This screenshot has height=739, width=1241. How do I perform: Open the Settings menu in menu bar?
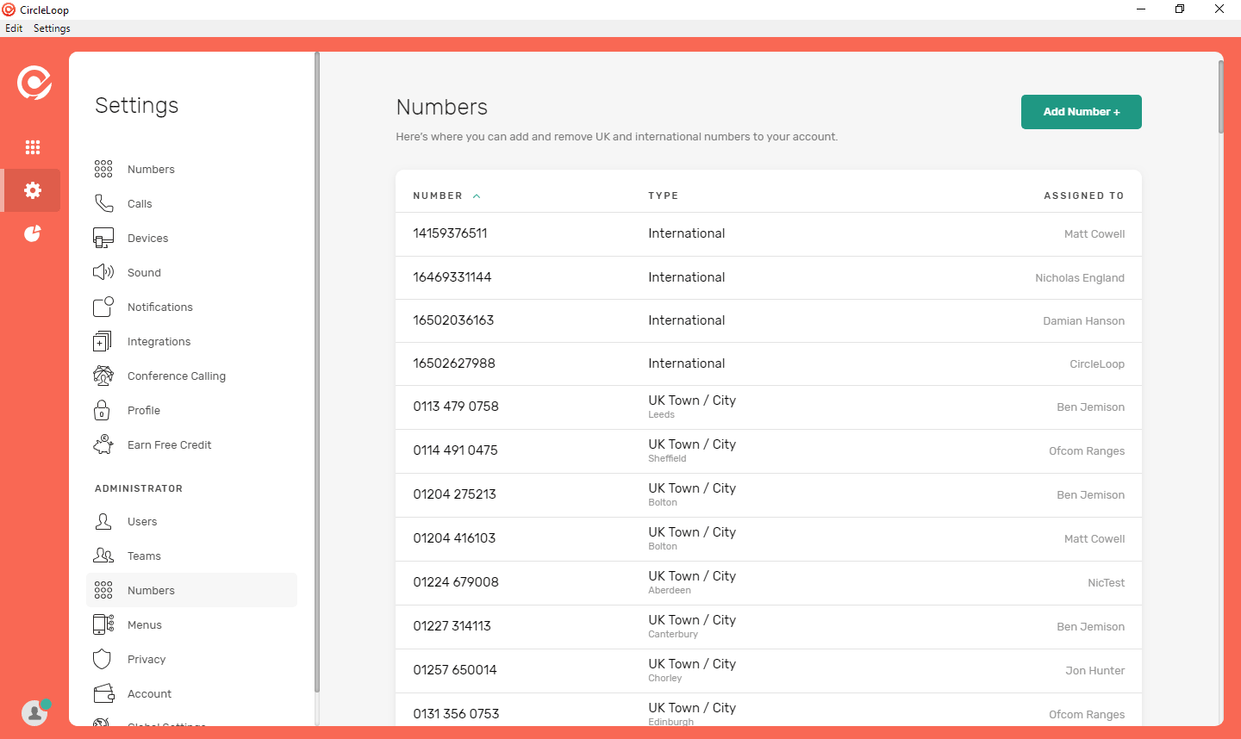pyautogui.click(x=52, y=28)
